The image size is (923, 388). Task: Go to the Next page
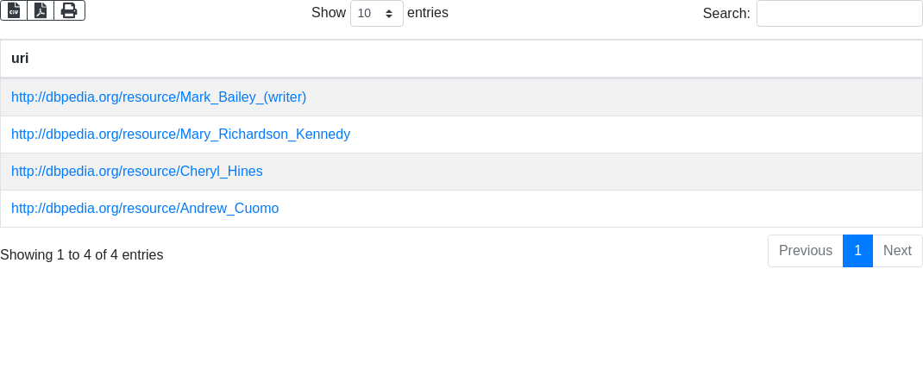(897, 251)
